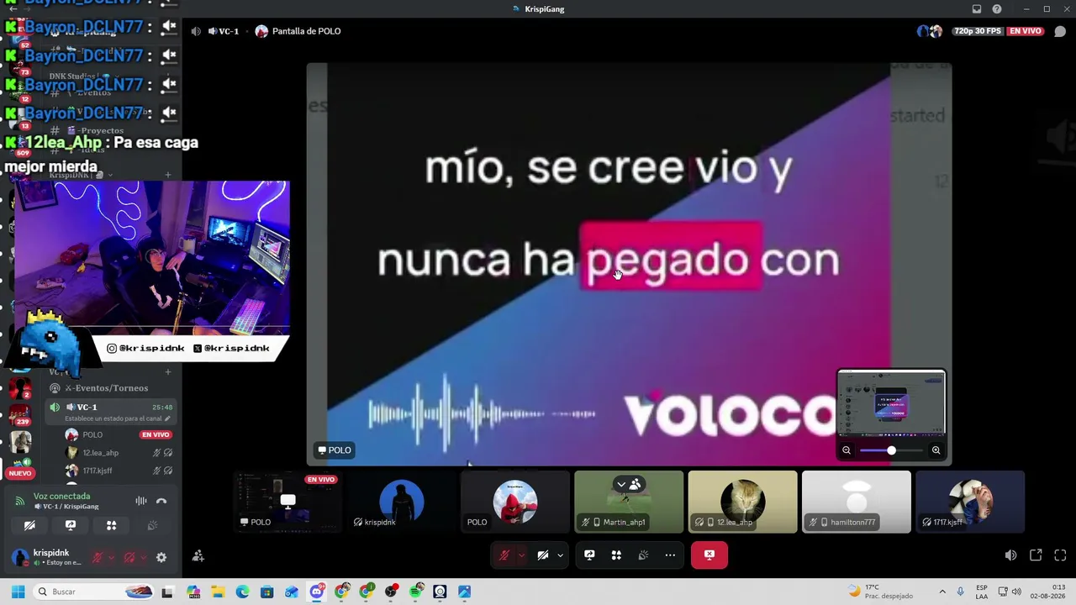Open soundboard in the voice connected panel
The width and height of the screenshot is (1076, 605).
(x=152, y=525)
